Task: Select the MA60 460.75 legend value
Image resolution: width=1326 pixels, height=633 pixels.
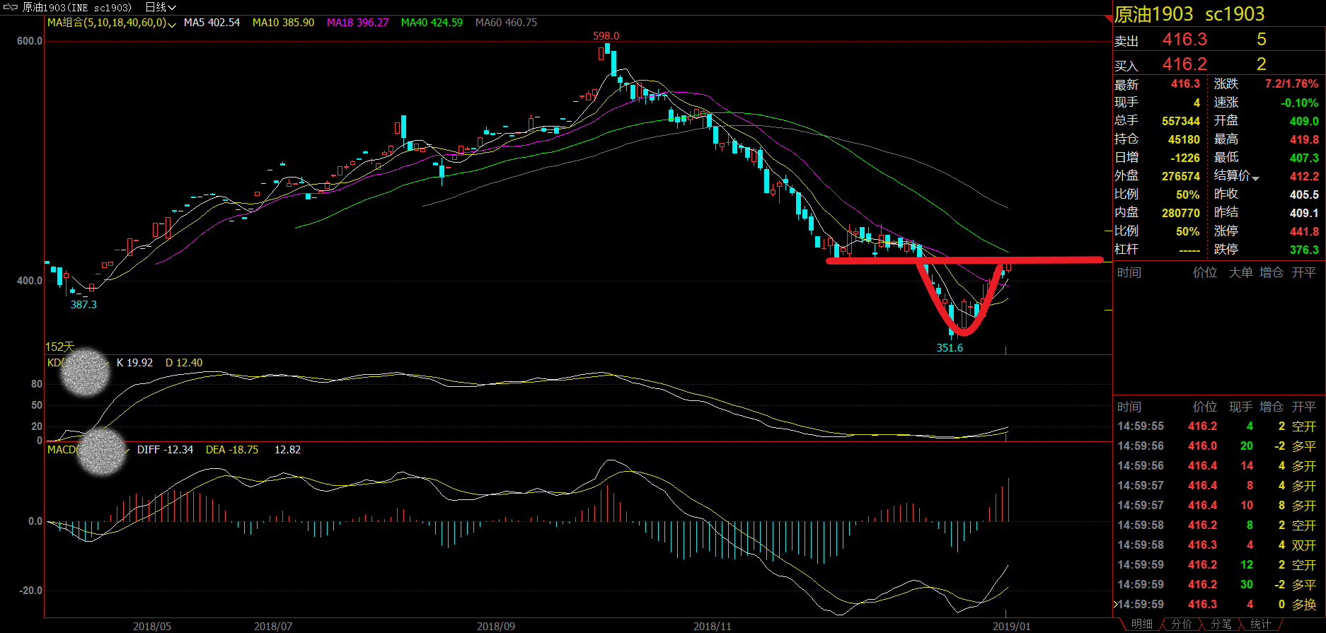Action: [x=506, y=23]
